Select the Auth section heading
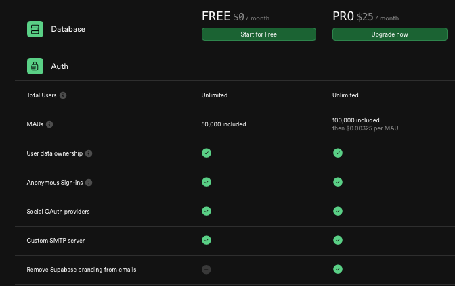This screenshot has width=455, height=286. pos(60,66)
